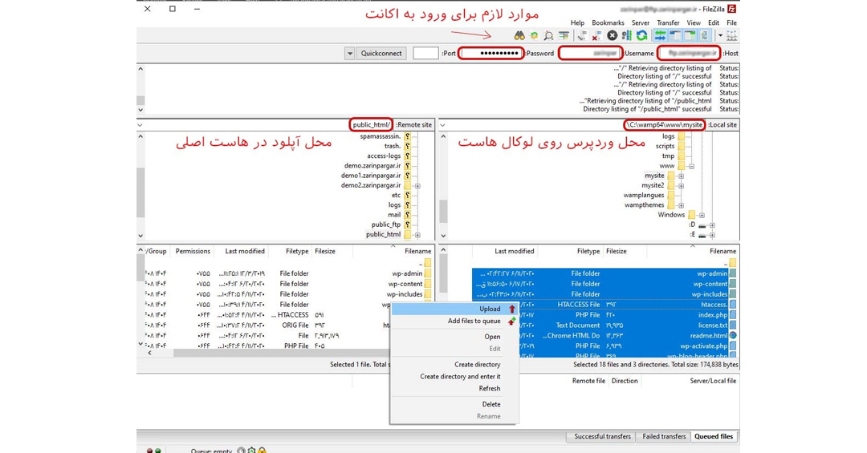Image resolution: width=867 pixels, height=453 pixels.
Task: Open Site Manager dropdown arrow
Action: tap(720, 35)
